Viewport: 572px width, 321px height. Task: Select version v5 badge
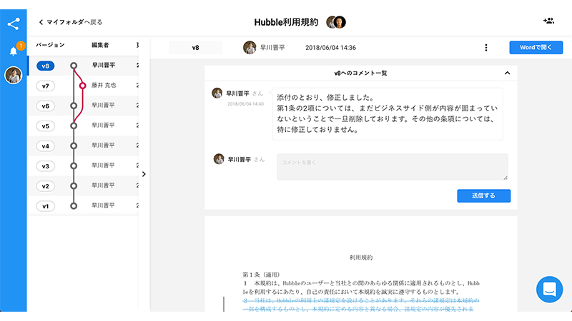[x=46, y=126]
